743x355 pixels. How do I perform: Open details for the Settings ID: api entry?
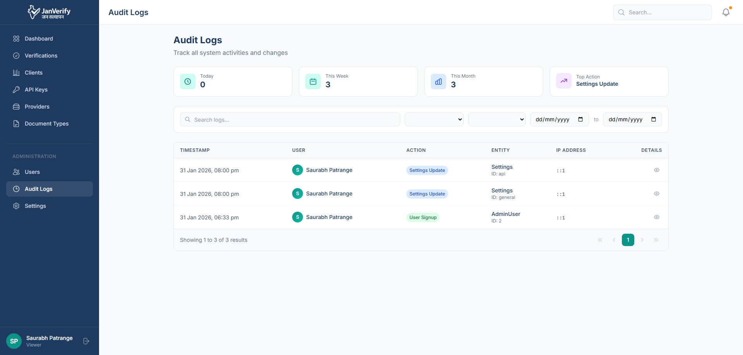click(656, 170)
